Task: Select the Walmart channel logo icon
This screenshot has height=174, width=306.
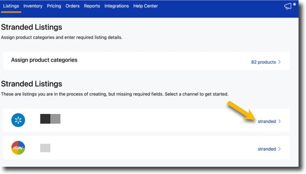Action: (x=18, y=120)
